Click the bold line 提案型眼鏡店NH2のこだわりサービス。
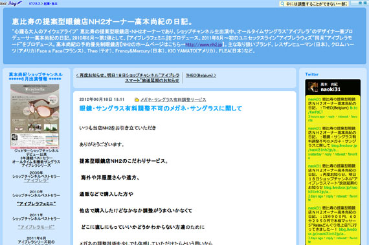 point(124,161)
